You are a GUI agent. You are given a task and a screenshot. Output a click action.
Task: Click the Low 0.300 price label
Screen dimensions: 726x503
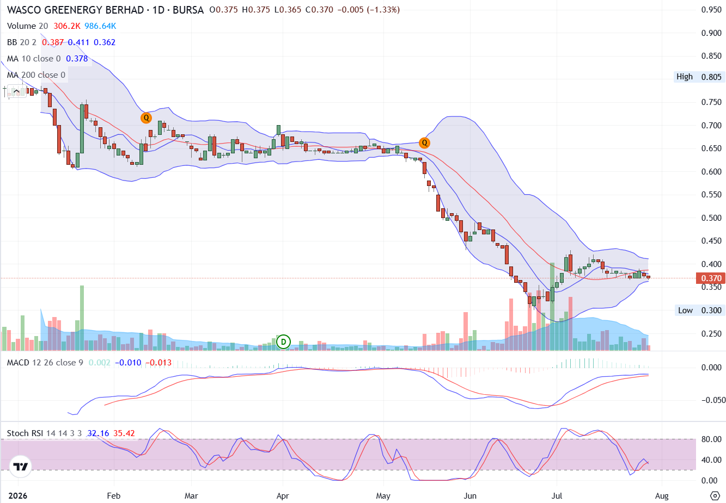tap(700, 311)
